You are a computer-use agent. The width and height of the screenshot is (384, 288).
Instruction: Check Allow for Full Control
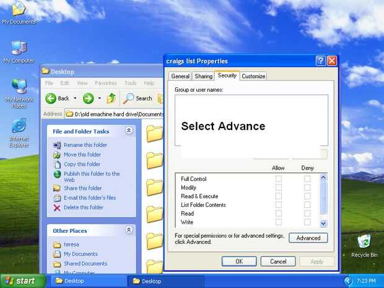tap(279, 179)
